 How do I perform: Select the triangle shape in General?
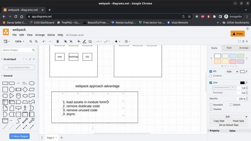[x=12, y=96]
